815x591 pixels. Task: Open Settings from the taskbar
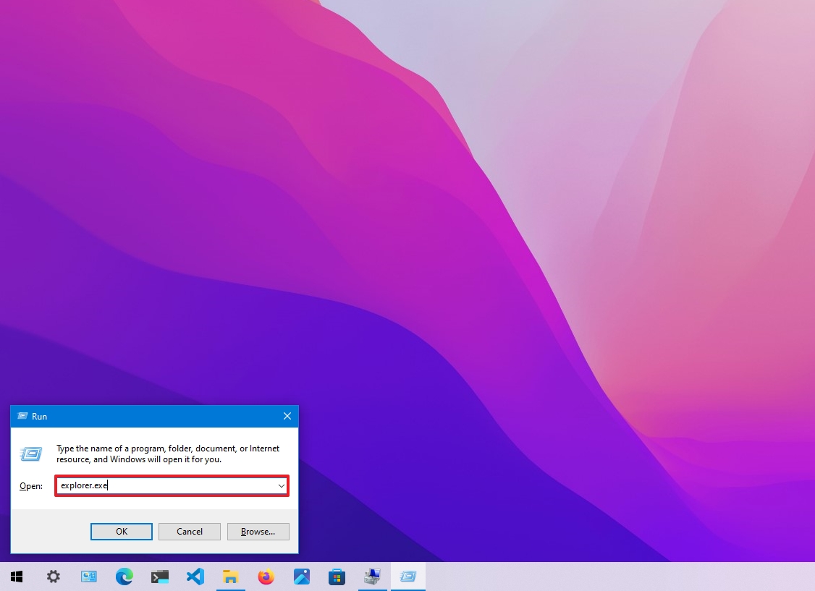[53, 577]
